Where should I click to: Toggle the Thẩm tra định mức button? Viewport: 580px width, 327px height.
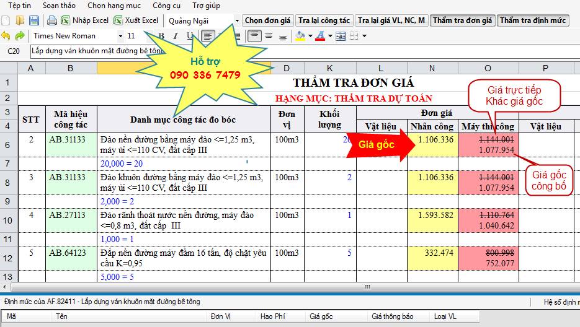pos(533,20)
